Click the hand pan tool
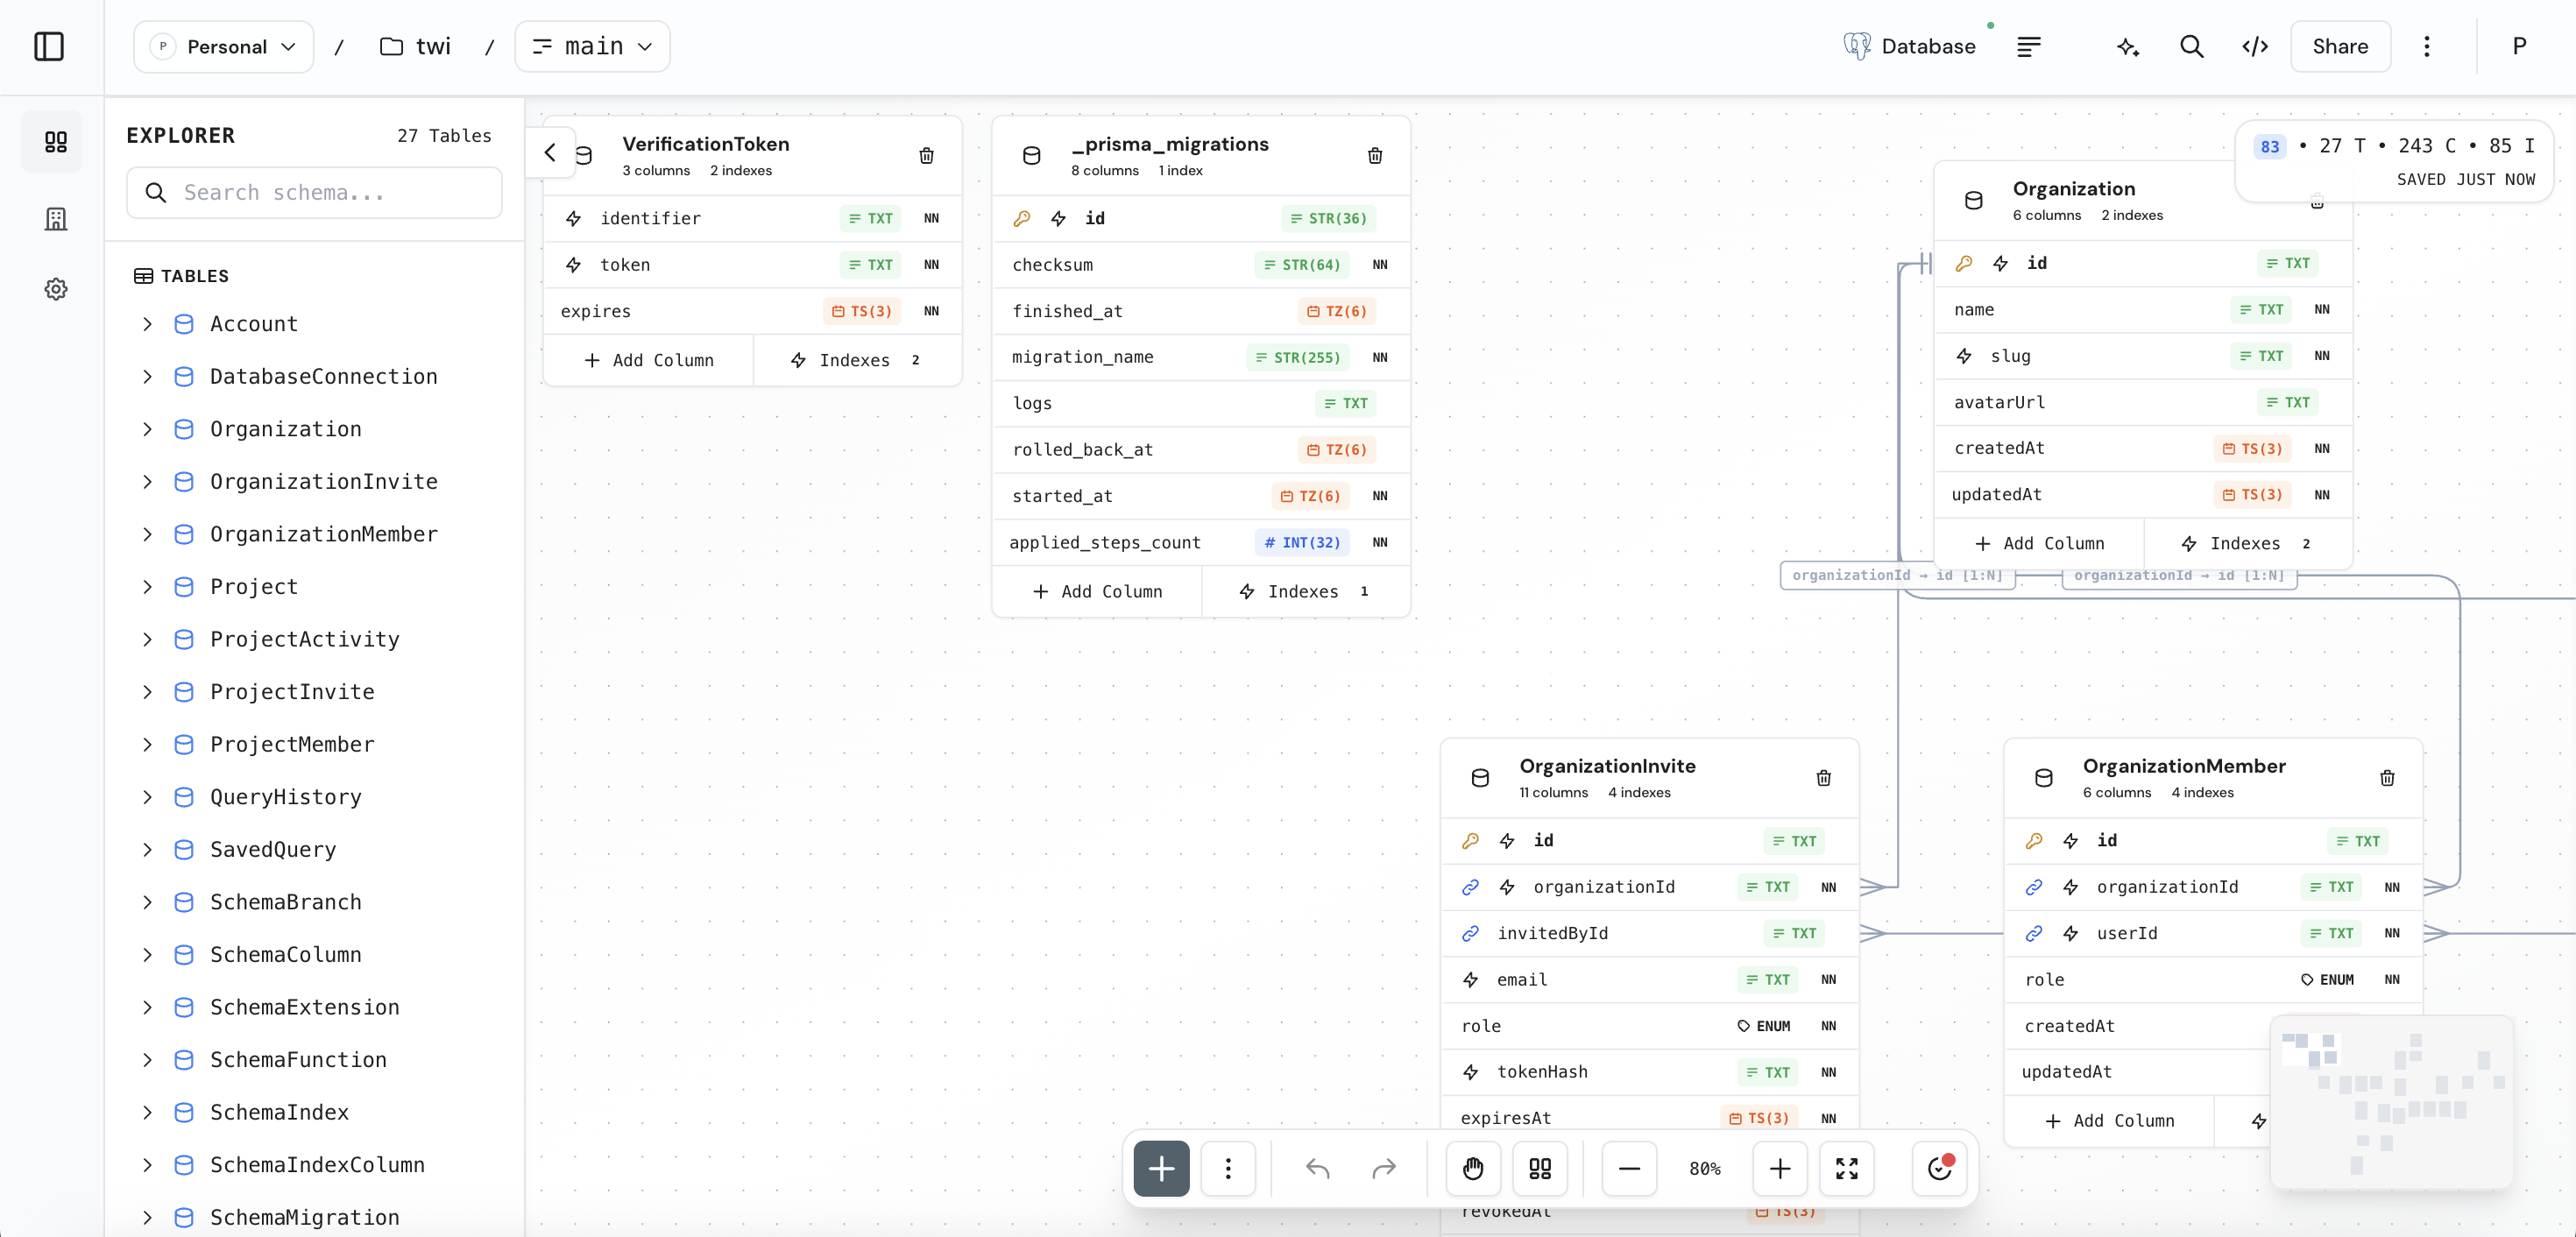 point(1472,1168)
